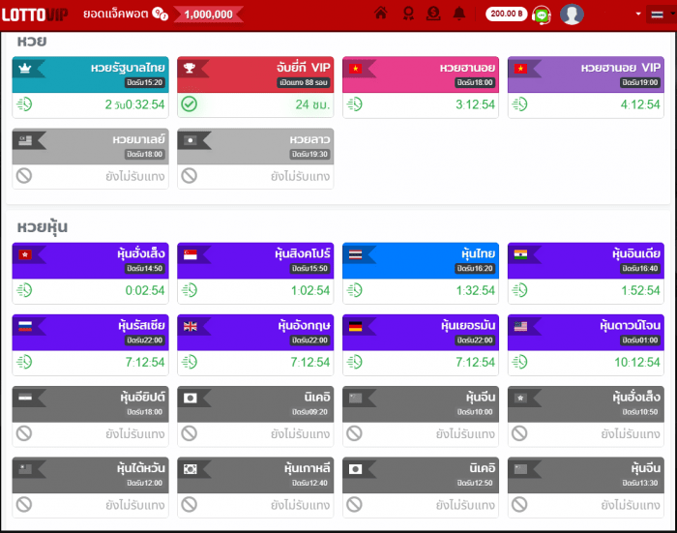This screenshot has width=677, height=533.
Task: Click the crown icon on หวยรัฐบาลไทย card
Action: click(25, 69)
